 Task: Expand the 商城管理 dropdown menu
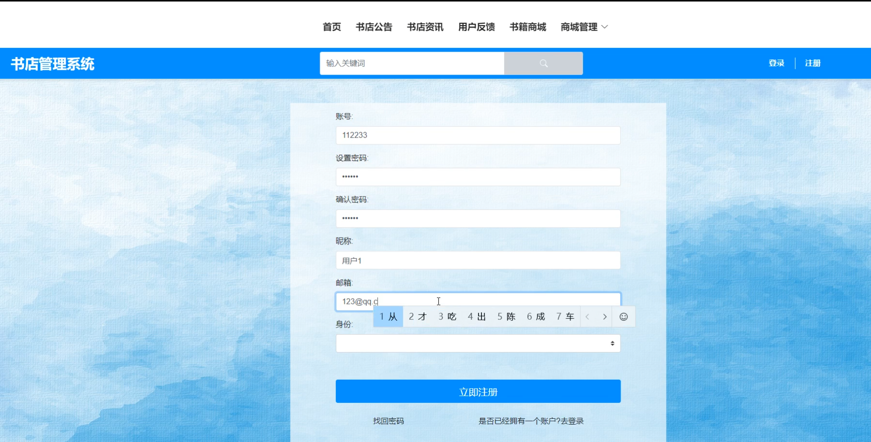584,27
